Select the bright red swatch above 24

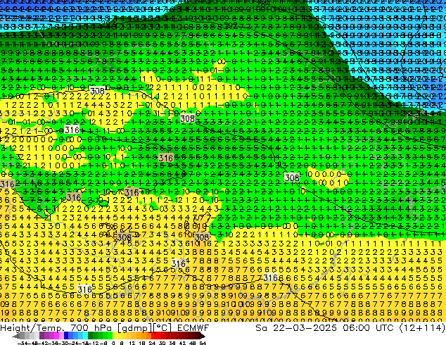point(153,335)
